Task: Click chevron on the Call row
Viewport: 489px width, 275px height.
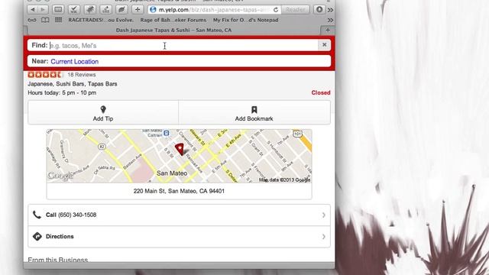Action: [324, 215]
